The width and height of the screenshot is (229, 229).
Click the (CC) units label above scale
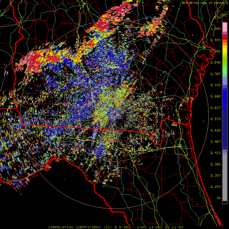[218, 18]
